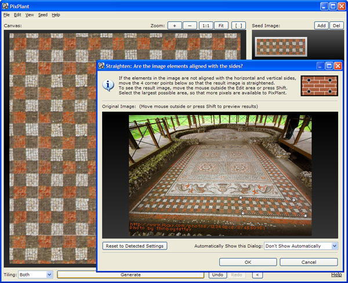Click the brackets full view zoom button
This screenshot has width=348, height=283.
(238, 25)
